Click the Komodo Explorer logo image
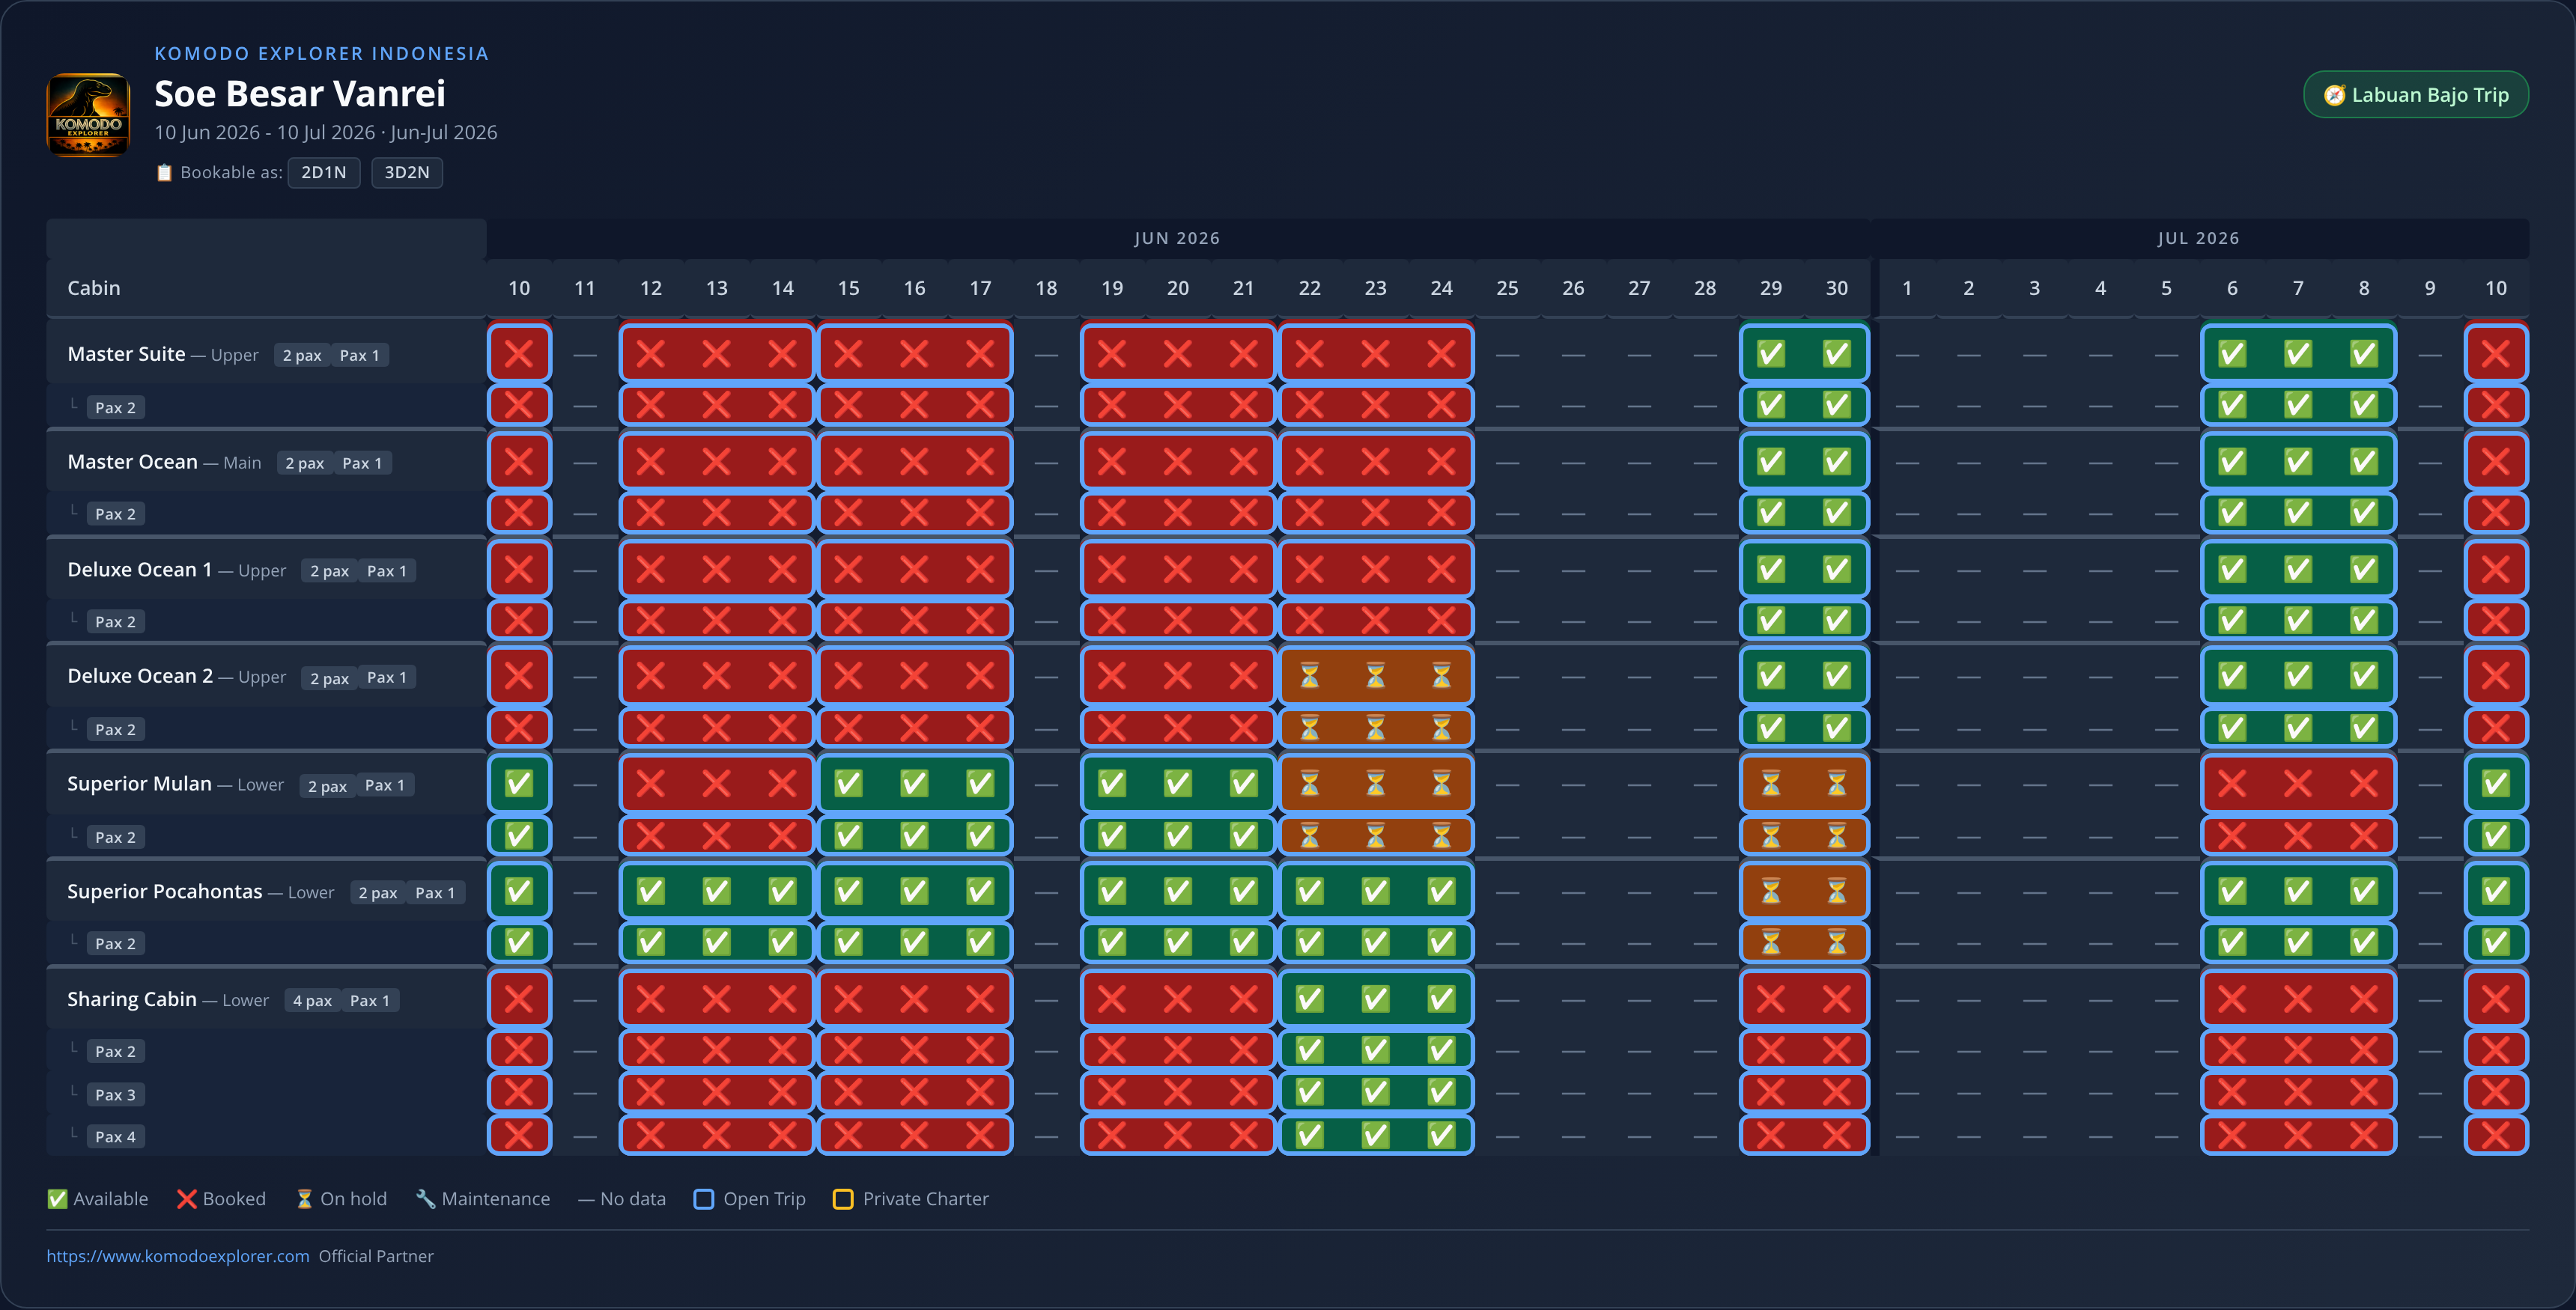 (88, 114)
